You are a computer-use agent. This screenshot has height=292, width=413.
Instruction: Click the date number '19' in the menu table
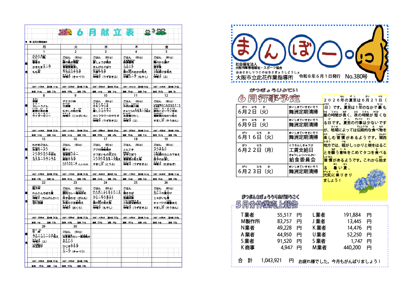(x=166, y=139)
